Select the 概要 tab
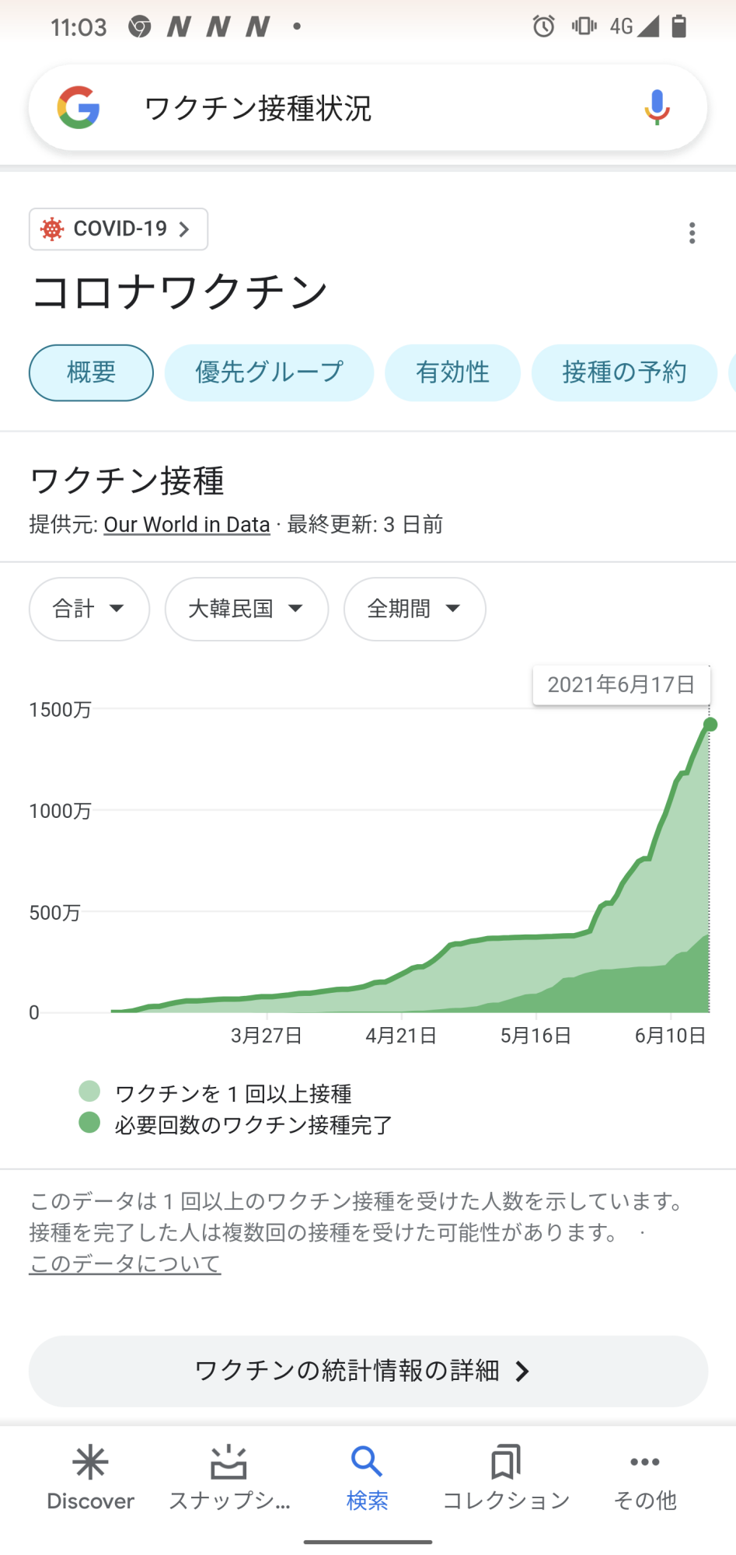Screen dimensions: 736x1555 point(91,372)
